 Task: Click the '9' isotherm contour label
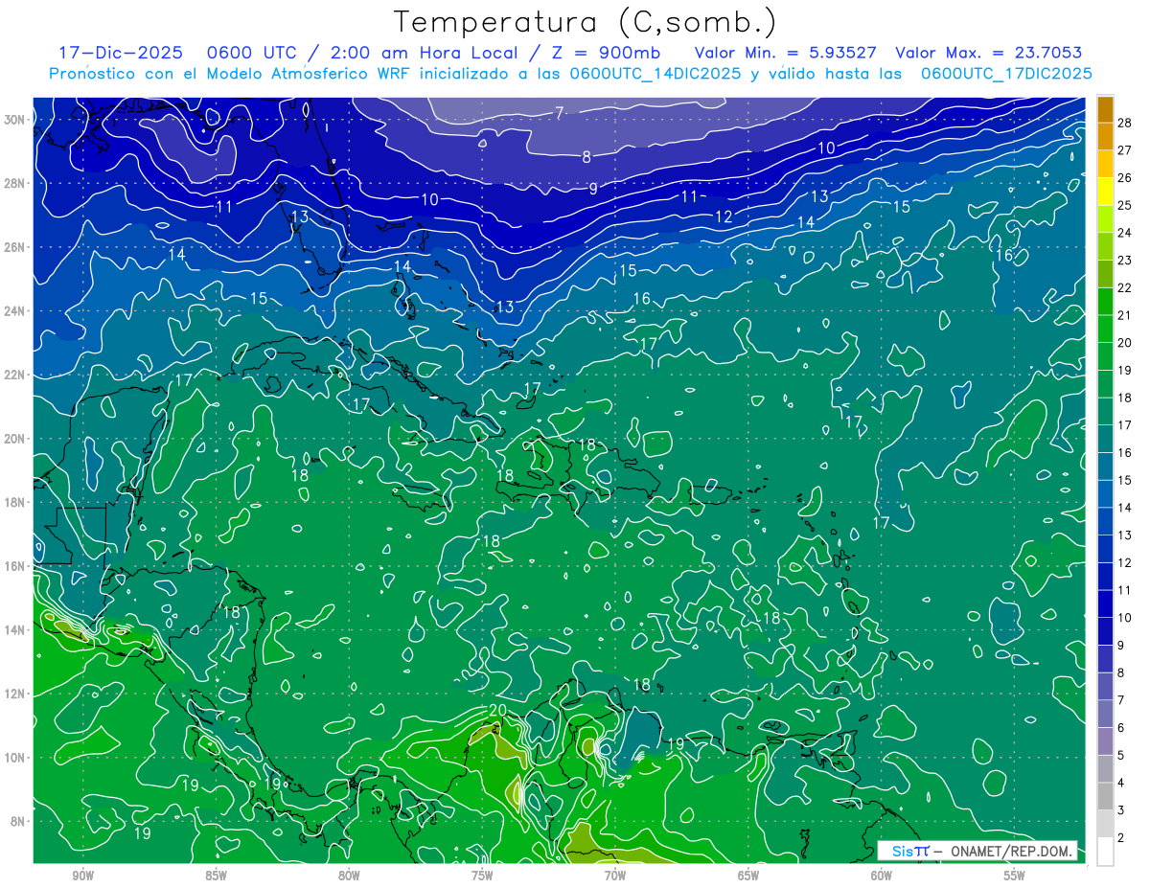tap(593, 189)
